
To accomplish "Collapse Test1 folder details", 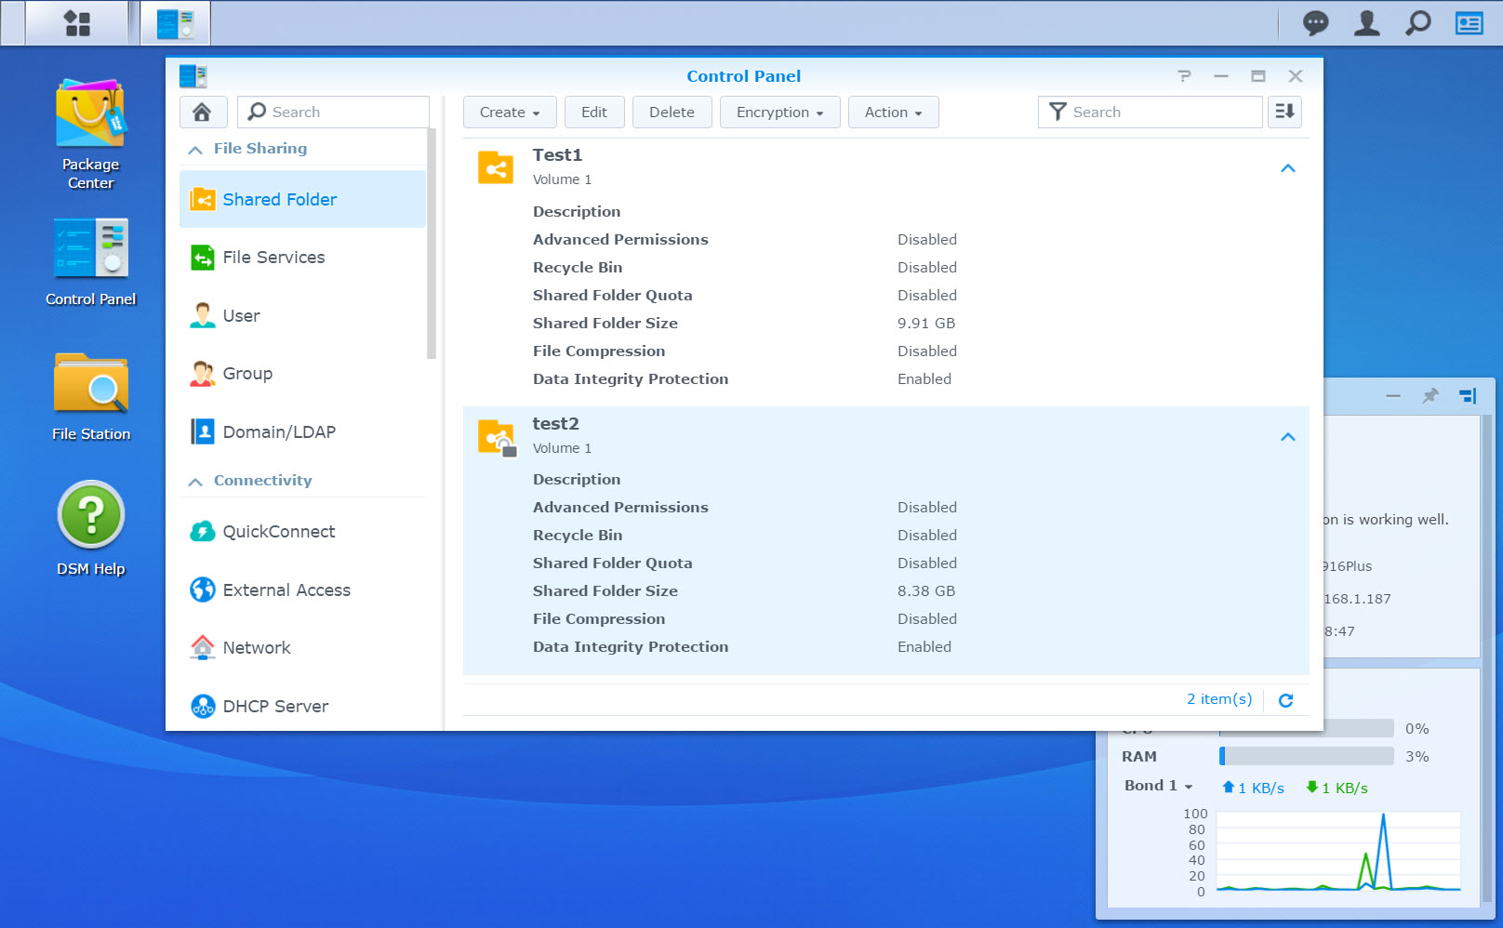I will point(1287,168).
